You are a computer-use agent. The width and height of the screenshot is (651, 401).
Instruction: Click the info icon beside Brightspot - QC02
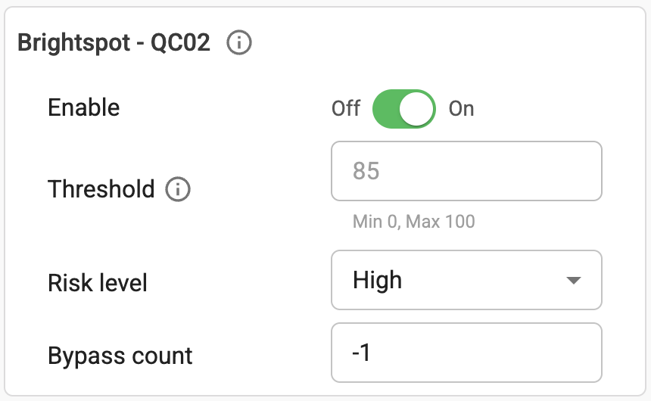(x=239, y=44)
